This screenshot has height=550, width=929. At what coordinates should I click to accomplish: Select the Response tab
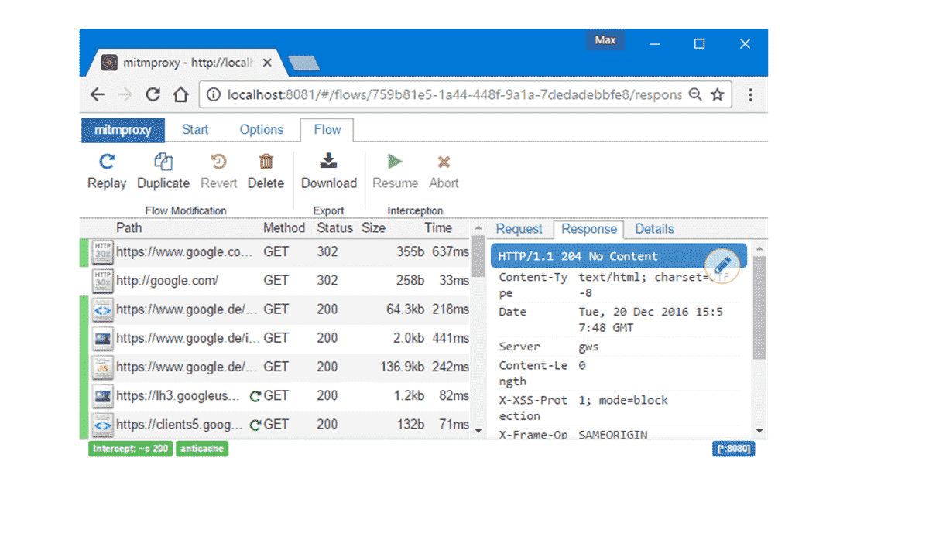(x=589, y=229)
